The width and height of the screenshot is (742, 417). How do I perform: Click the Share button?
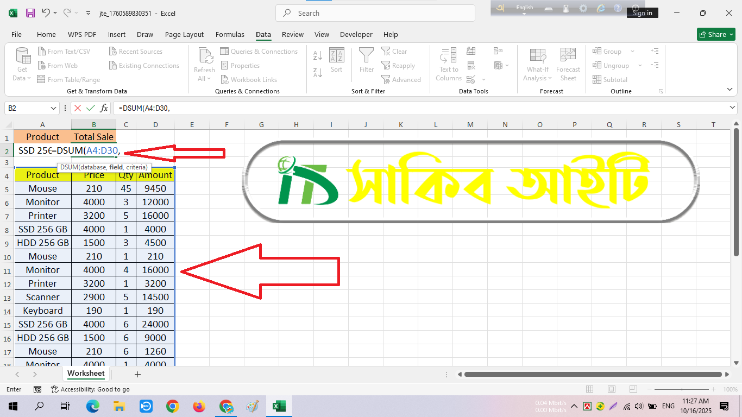[715, 34]
